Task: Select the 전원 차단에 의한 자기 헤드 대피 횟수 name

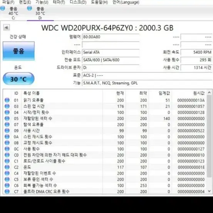Action: [x=55, y=155]
